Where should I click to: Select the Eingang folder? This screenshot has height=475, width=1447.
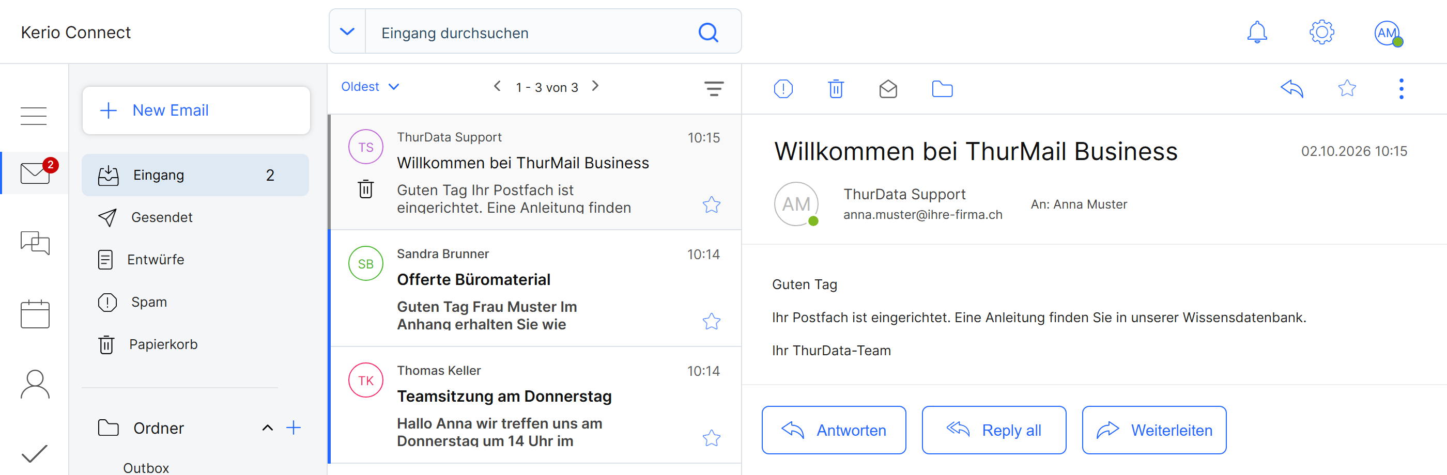[195, 175]
